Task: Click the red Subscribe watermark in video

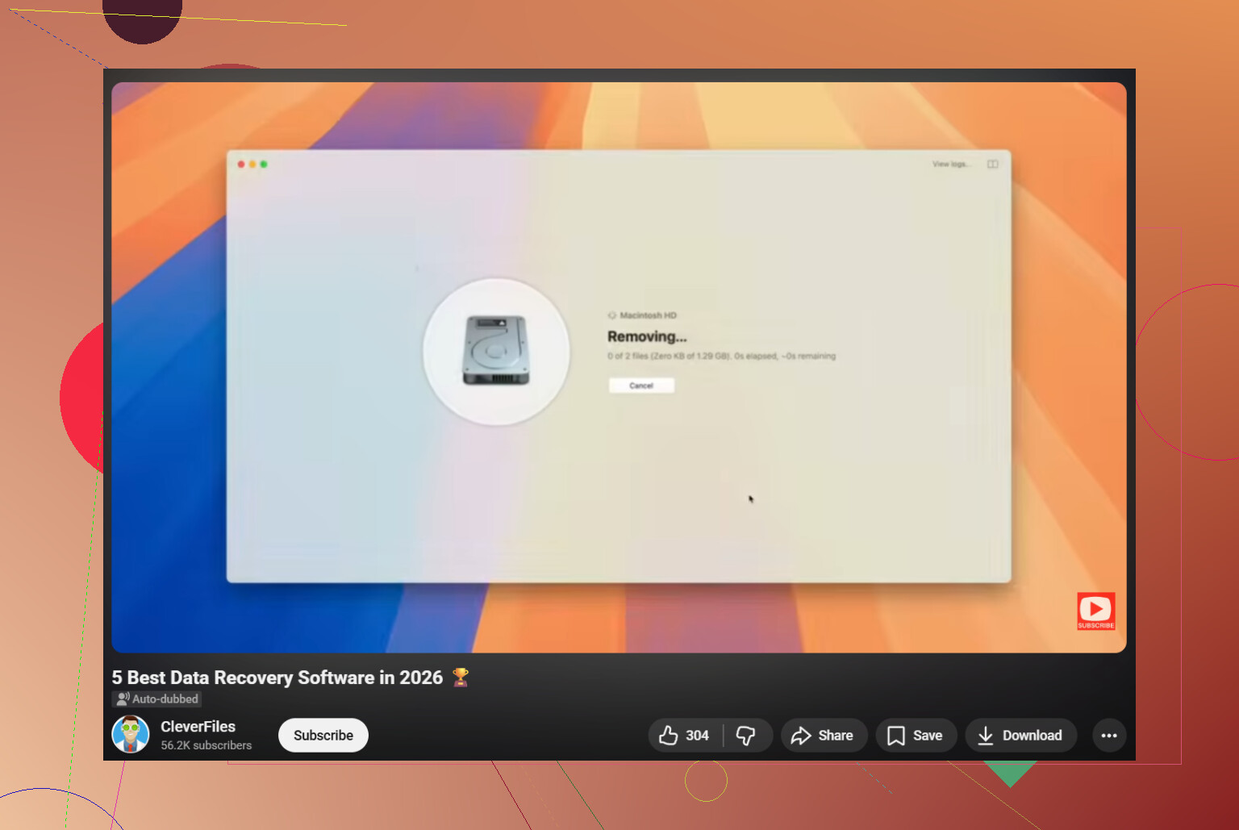Action: coord(1095,611)
